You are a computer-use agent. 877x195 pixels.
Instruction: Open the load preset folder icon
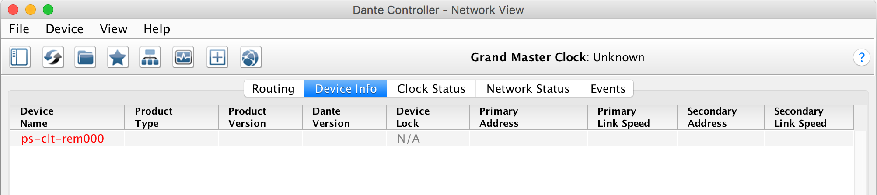[85, 57]
